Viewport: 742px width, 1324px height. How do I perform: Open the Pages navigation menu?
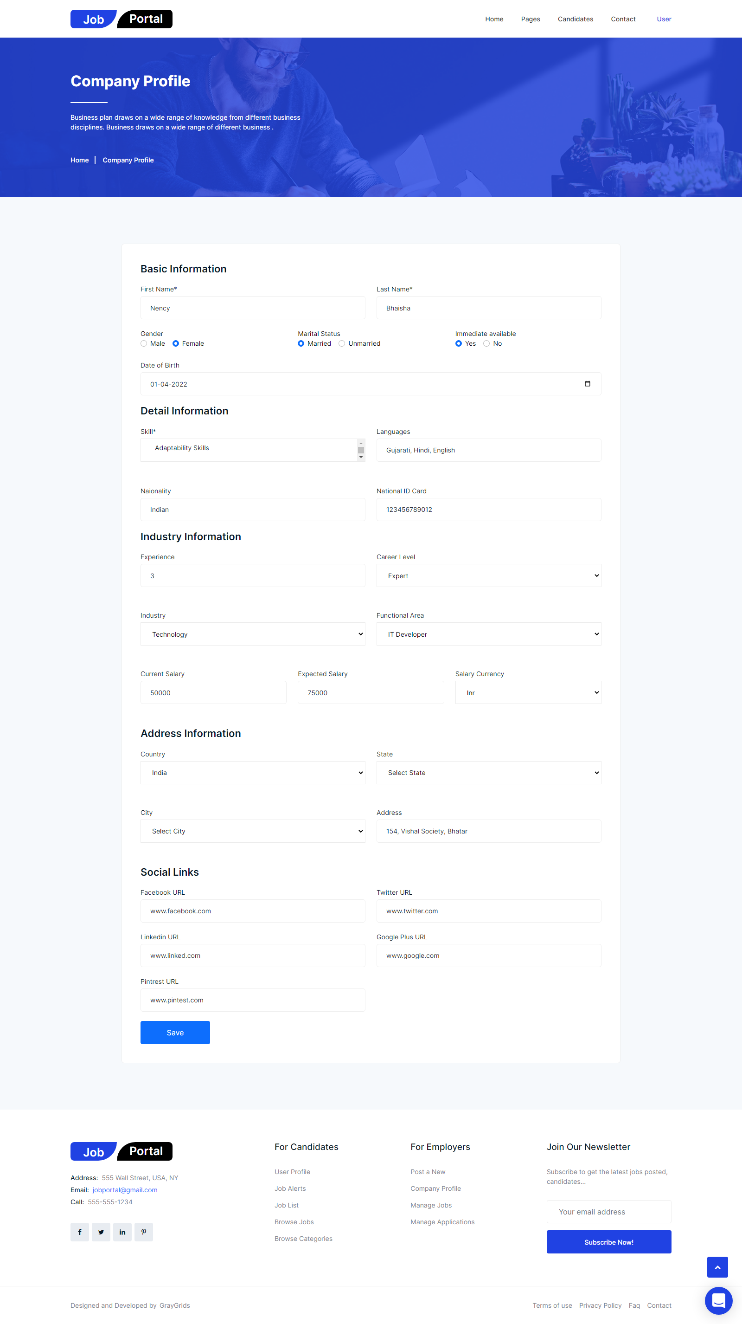tap(530, 19)
